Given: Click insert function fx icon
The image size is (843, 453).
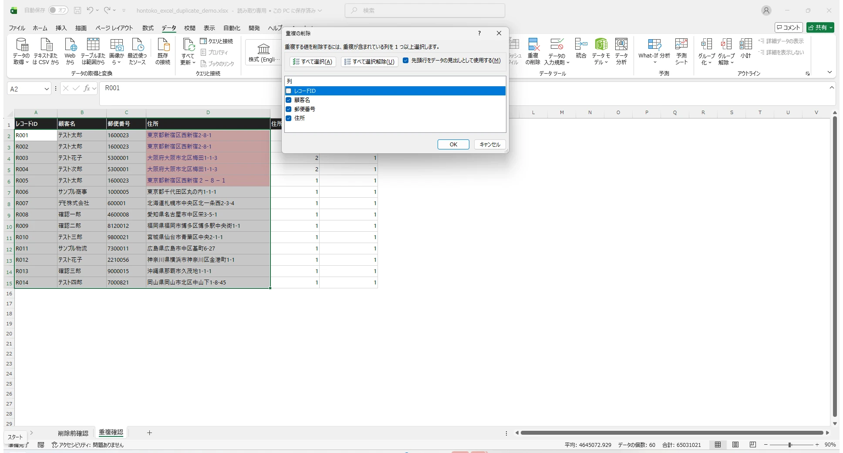Looking at the screenshot, I should click(x=87, y=88).
